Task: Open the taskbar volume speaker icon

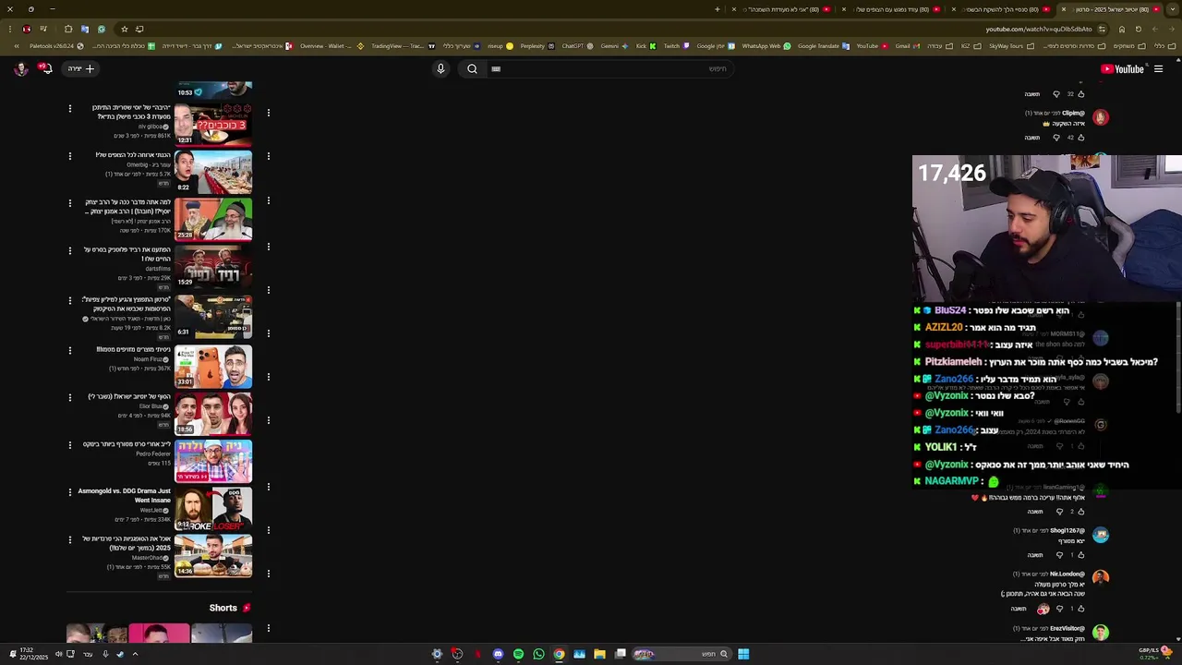Action: point(58,654)
